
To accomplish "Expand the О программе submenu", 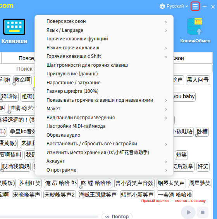I will (104, 170).
